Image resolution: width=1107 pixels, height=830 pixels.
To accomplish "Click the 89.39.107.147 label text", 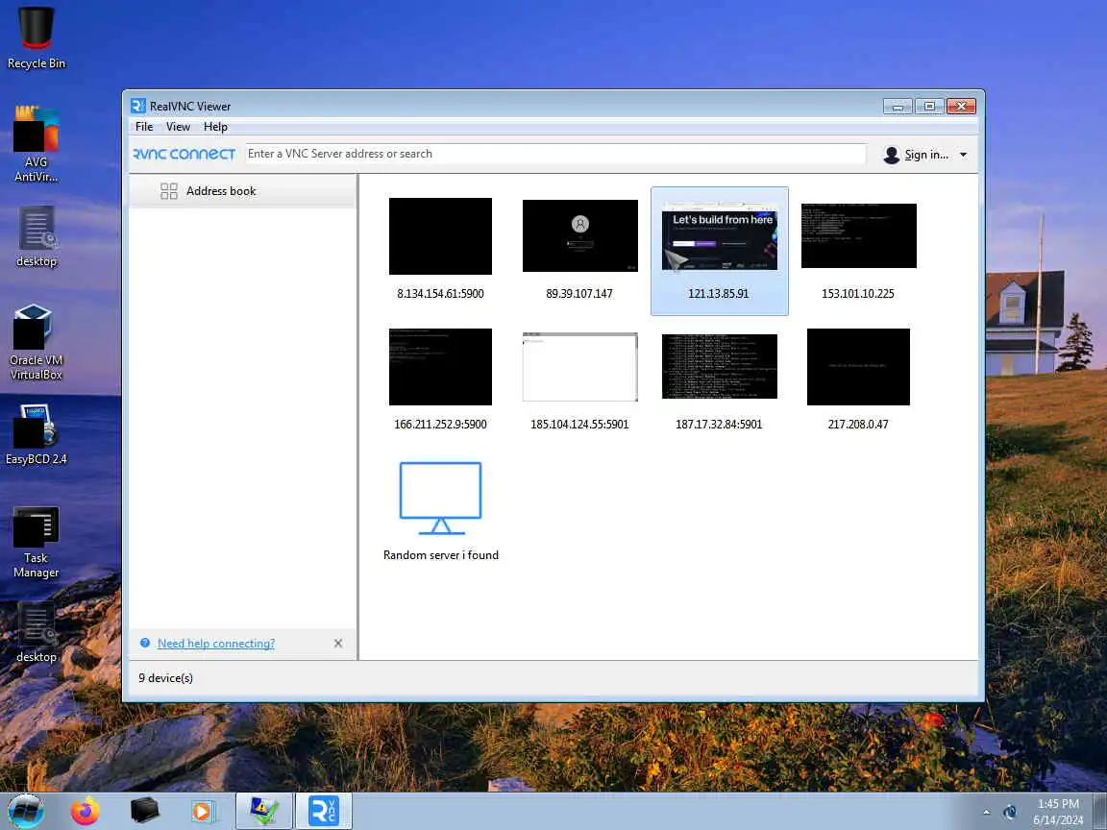I will coord(579,294).
